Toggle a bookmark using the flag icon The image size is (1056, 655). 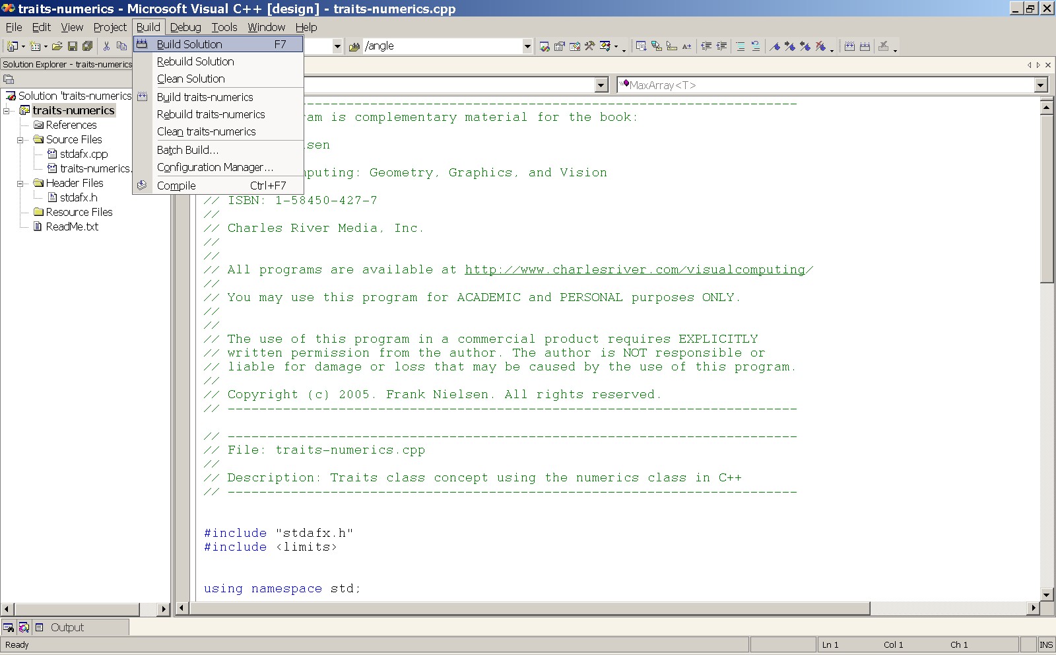point(775,46)
